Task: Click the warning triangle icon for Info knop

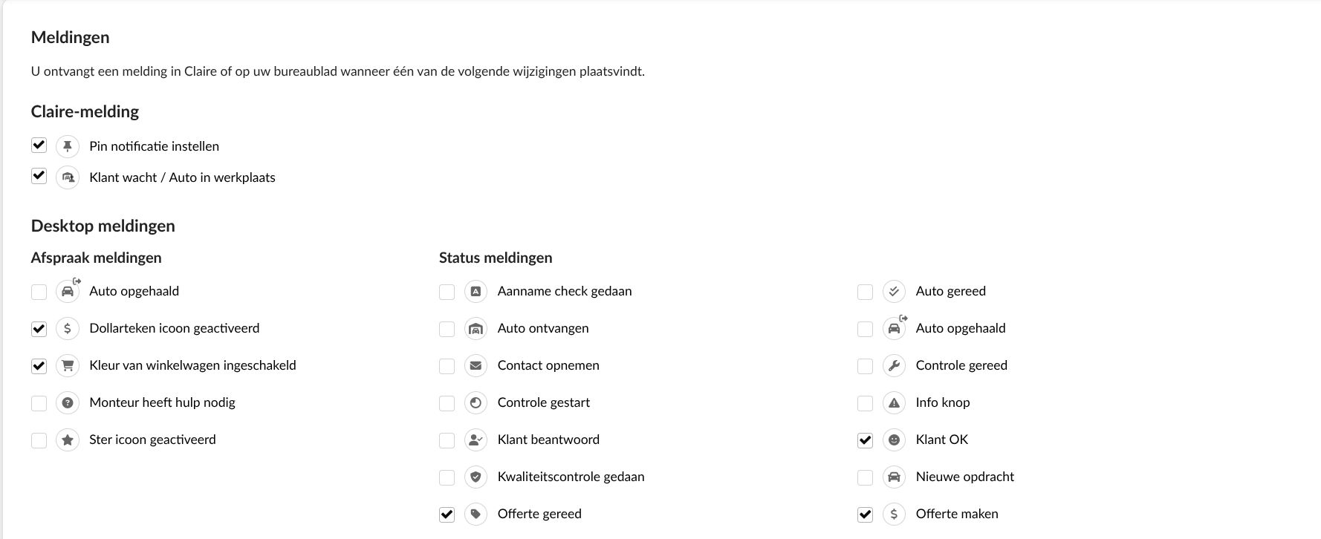Action: pos(894,402)
